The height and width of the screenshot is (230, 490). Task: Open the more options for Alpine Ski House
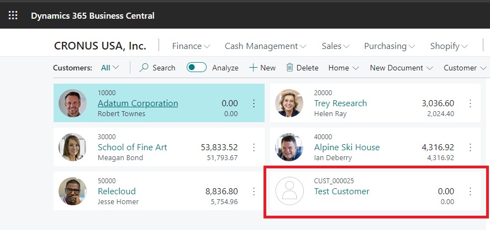click(x=470, y=147)
